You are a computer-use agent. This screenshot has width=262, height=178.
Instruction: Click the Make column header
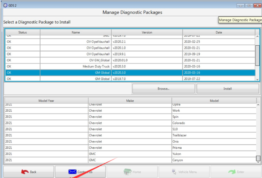130,101
